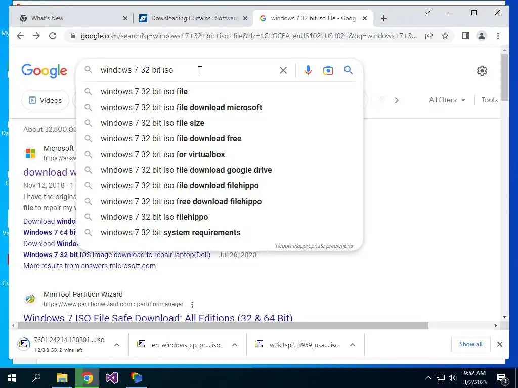This screenshot has width=518, height=388.
Task: Pick suggestion '32 bit system requirements'
Action: [220, 232]
